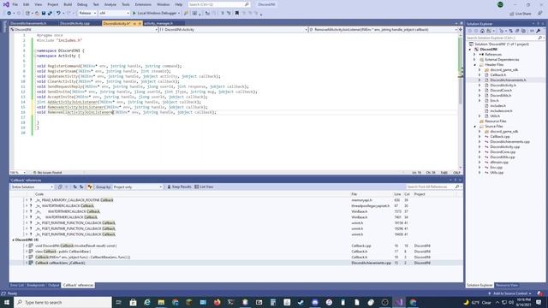Click the magnifier in Search Find All References

coord(456,187)
